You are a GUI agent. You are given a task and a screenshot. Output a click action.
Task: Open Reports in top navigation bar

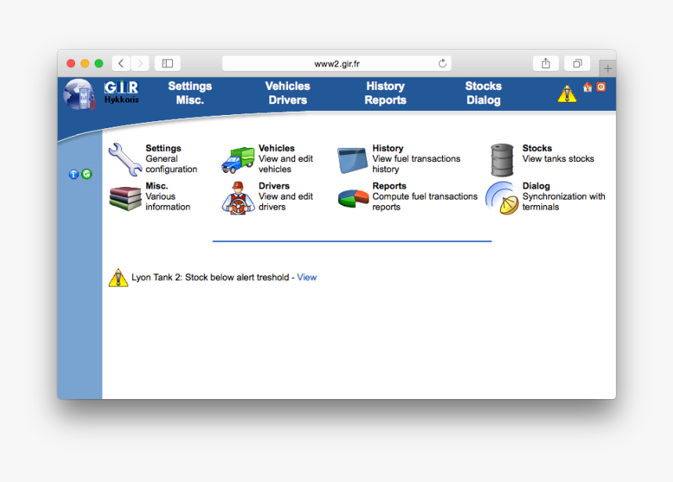(386, 100)
